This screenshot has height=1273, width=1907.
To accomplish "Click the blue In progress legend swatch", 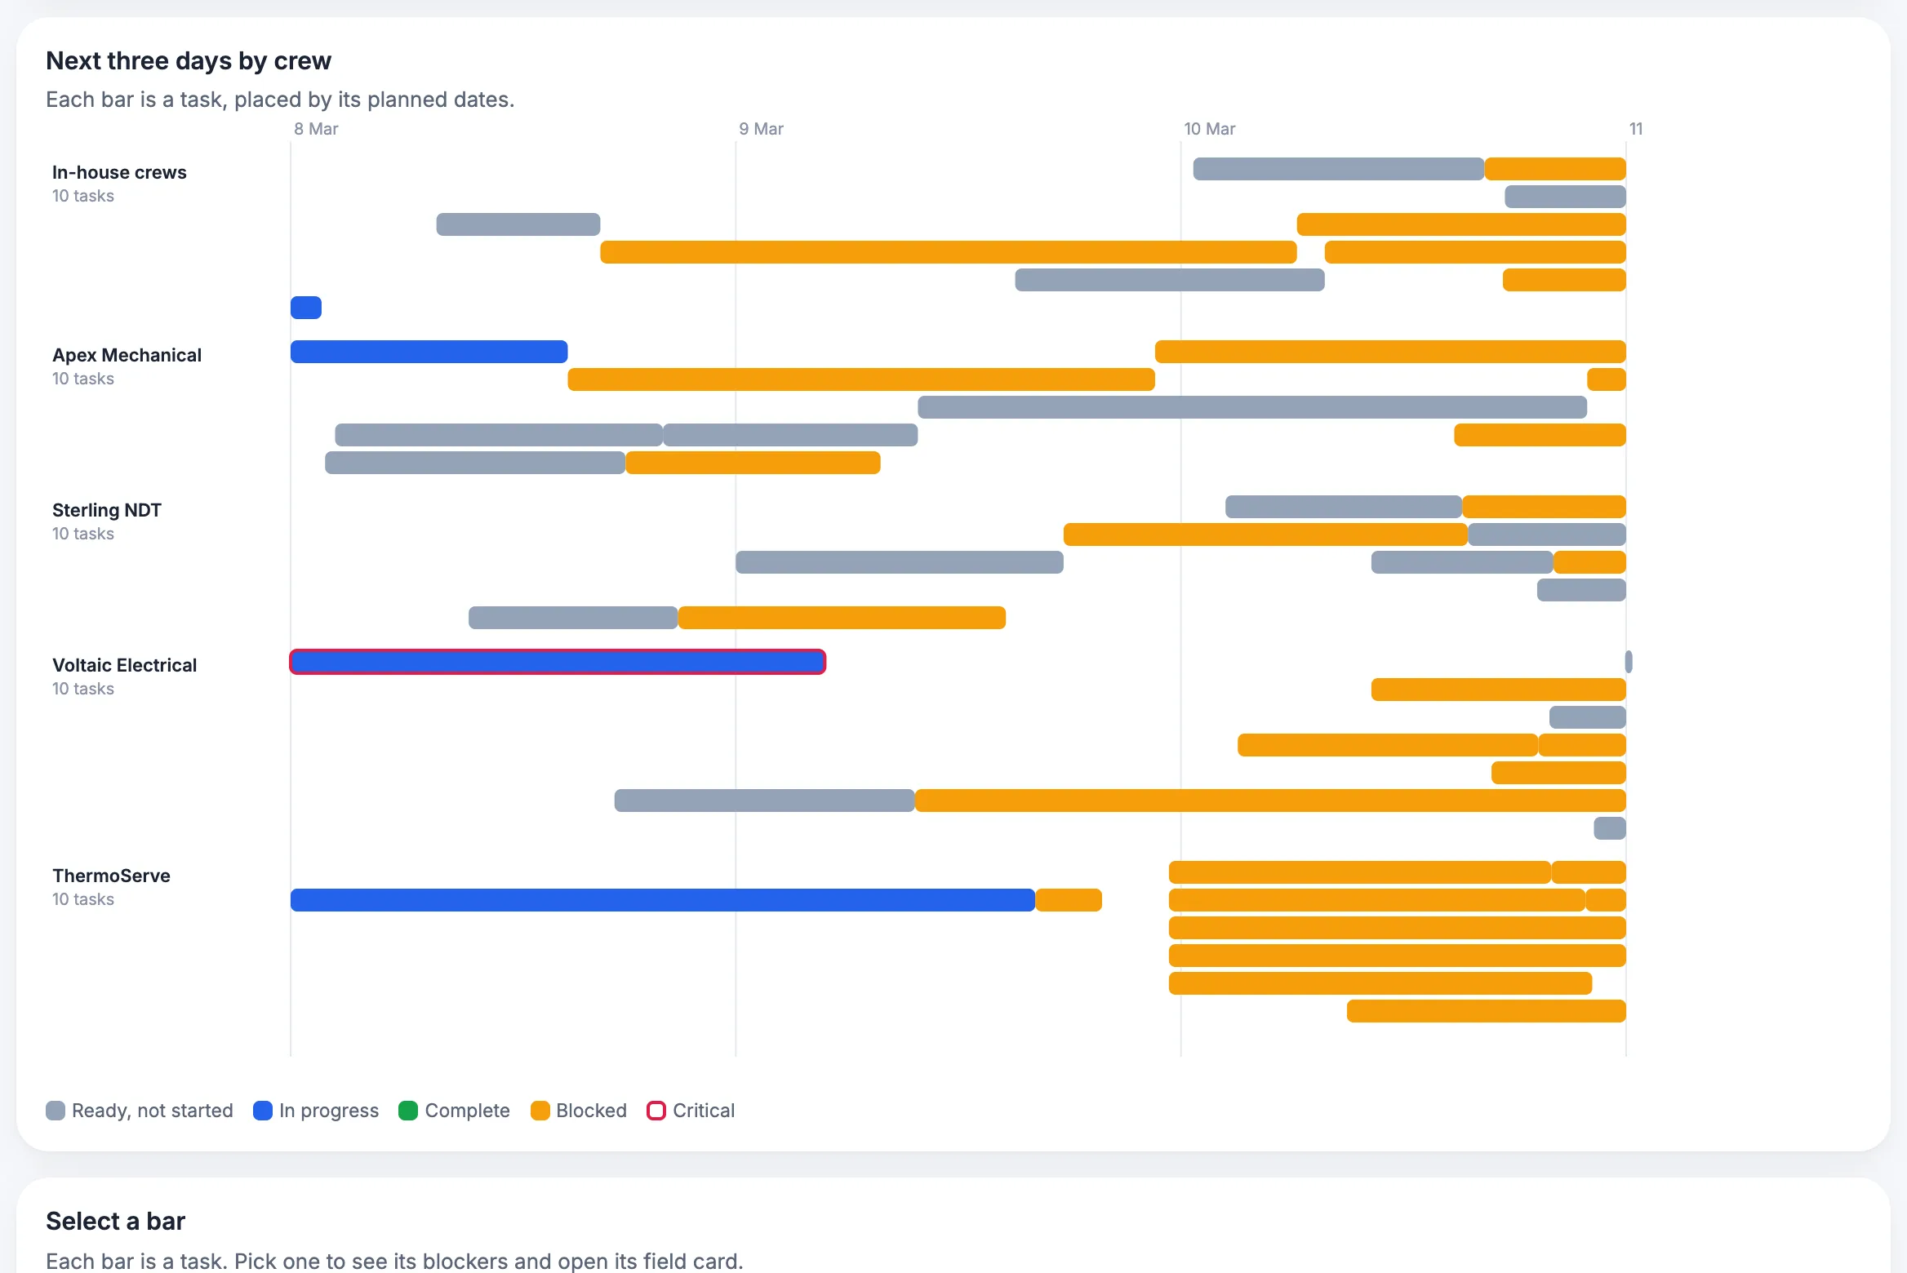I will [263, 1111].
